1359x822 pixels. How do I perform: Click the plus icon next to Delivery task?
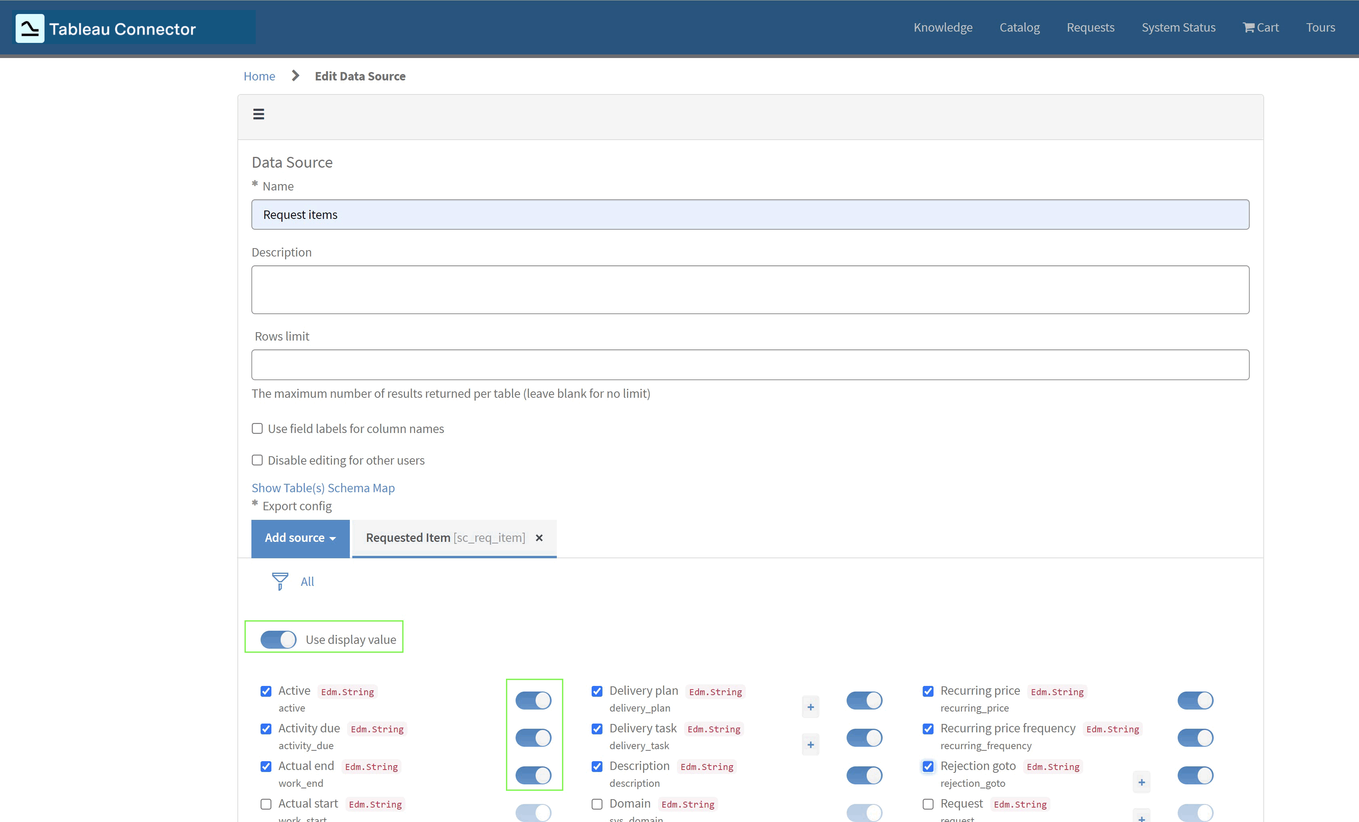(810, 744)
